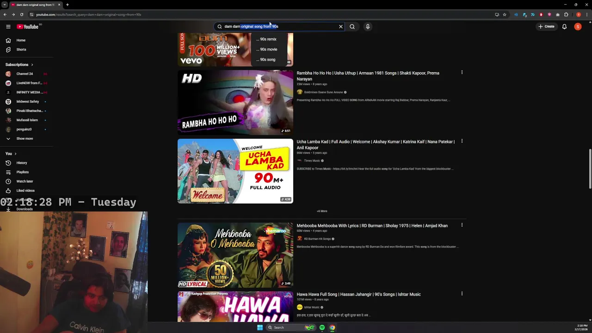
Task: Open the Chrome three-dot menu
Action: point(587,14)
